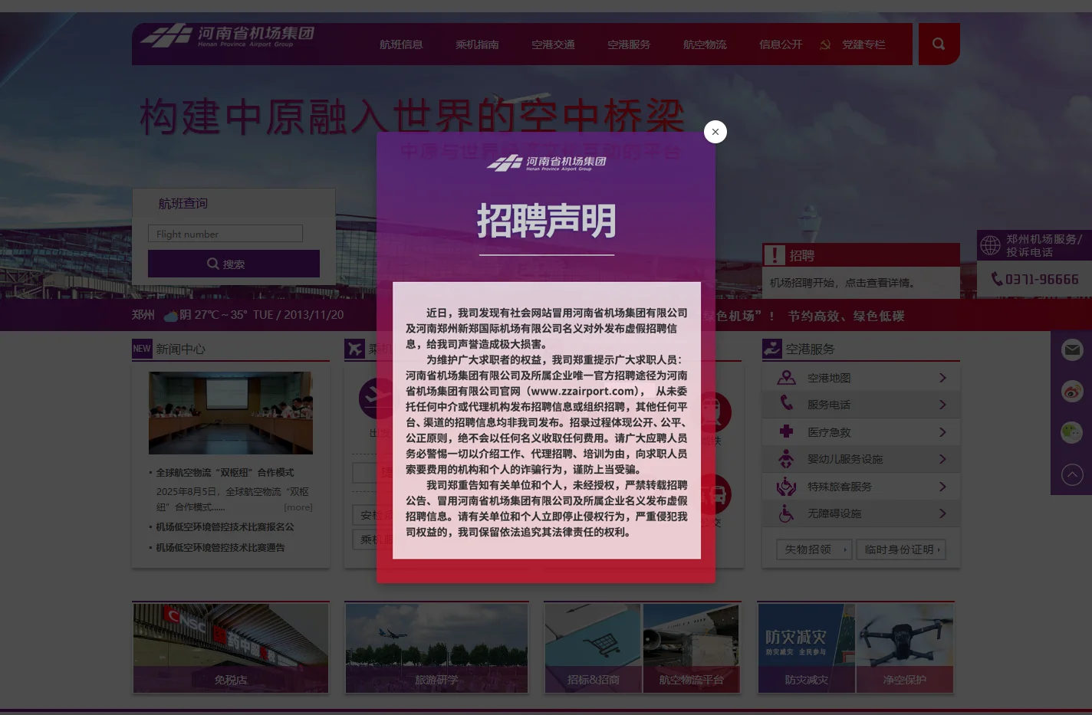This screenshot has width=1092, height=715.
Task: Open 空港交通 menu
Action: pos(553,44)
